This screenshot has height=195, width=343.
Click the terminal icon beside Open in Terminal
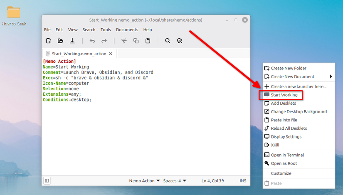[x=267, y=155]
